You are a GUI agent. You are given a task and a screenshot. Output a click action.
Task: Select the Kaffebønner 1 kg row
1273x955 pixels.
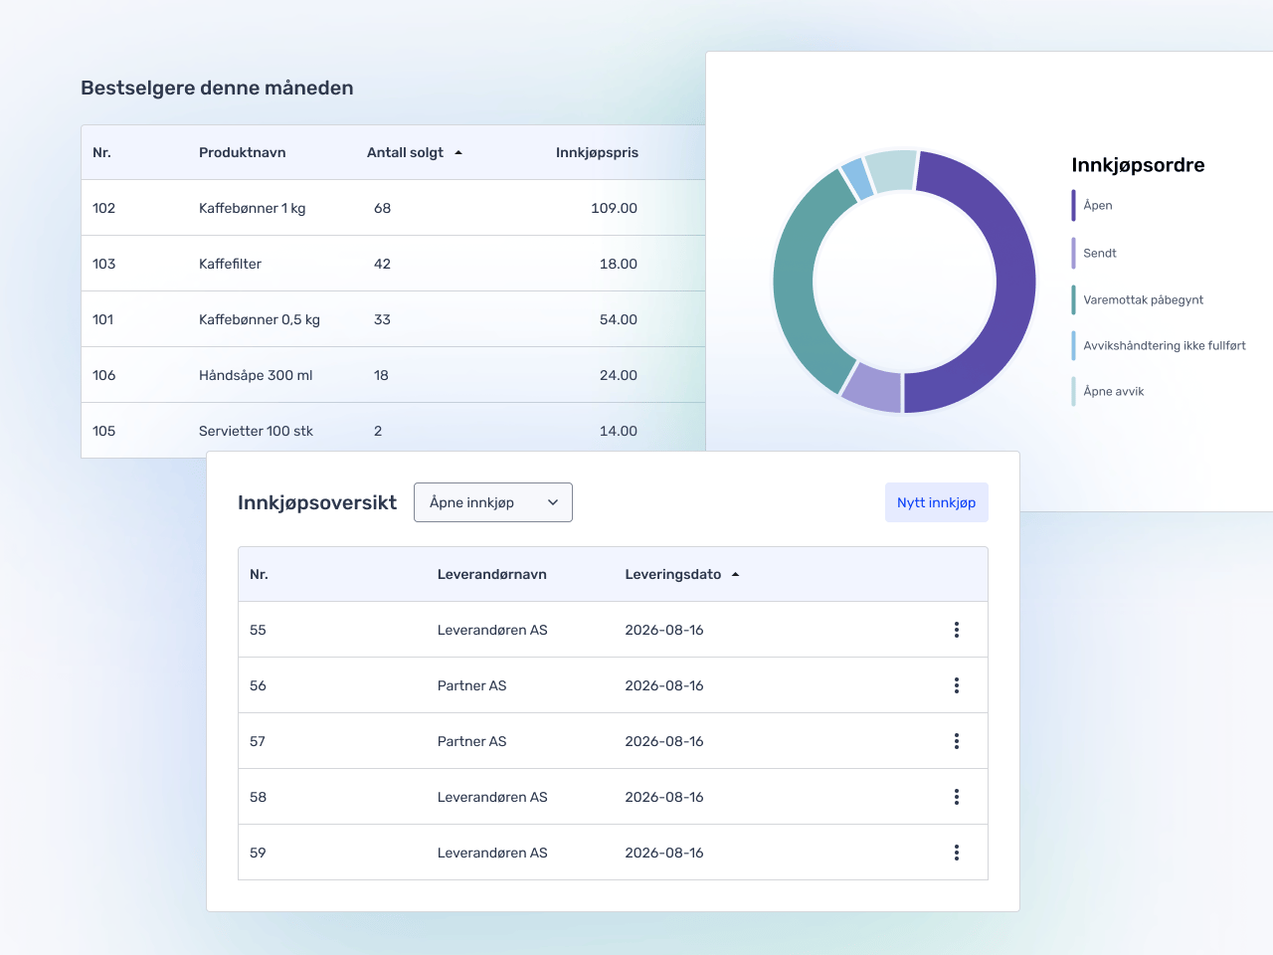(252, 208)
